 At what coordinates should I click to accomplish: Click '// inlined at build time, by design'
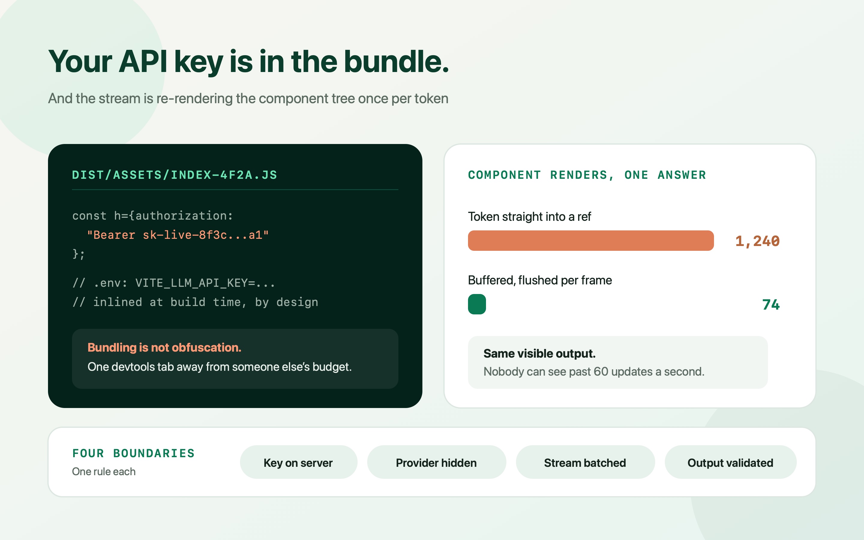(x=195, y=302)
